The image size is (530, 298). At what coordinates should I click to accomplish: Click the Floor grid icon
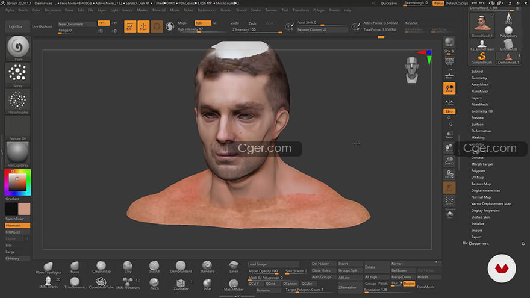coord(449,75)
